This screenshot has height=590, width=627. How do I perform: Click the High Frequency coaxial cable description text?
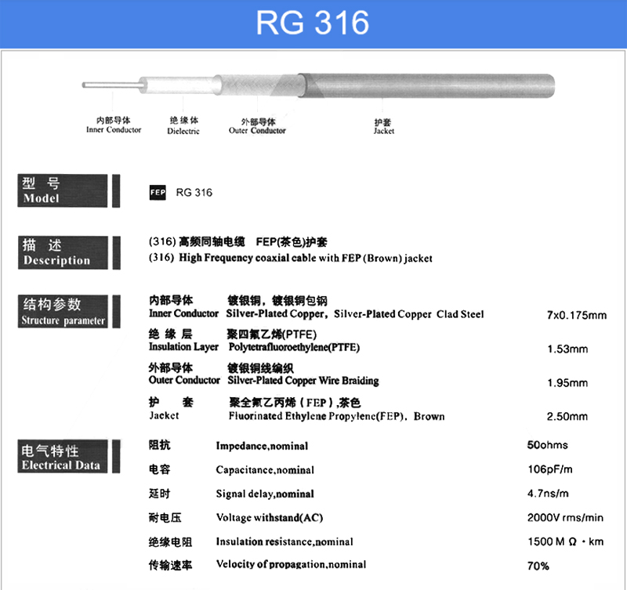(x=290, y=258)
